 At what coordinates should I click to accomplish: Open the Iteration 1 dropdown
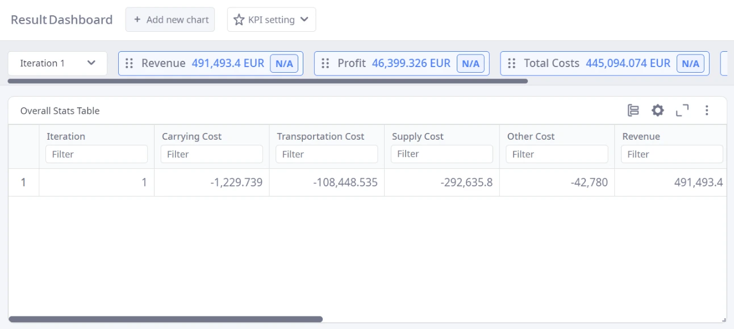57,63
